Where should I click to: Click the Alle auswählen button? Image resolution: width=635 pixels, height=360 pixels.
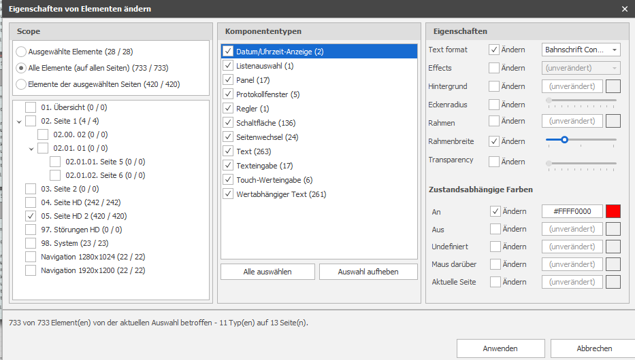[267, 272]
